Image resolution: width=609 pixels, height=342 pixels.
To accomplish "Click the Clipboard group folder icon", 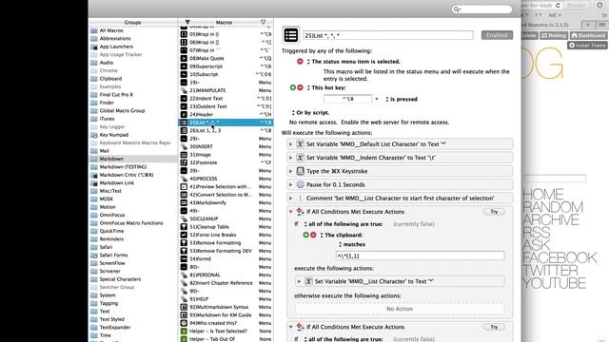I will click(x=94, y=79).
